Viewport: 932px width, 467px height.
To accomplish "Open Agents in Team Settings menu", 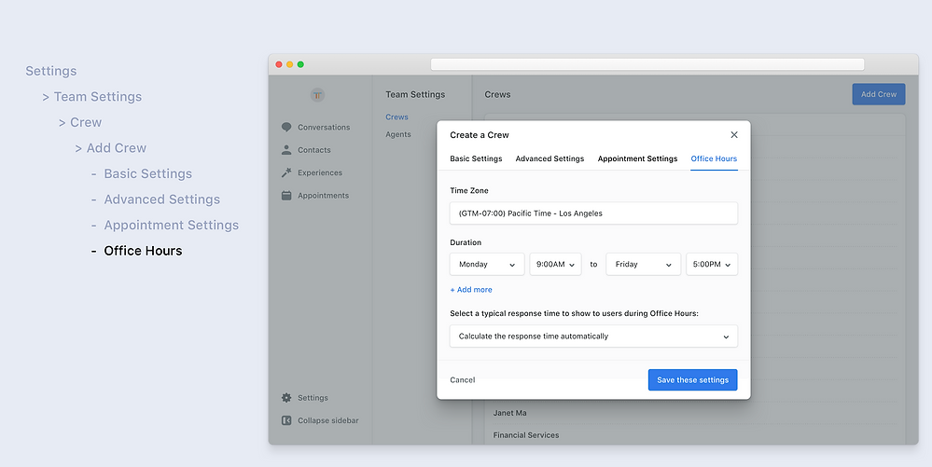I will pyautogui.click(x=398, y=134).
